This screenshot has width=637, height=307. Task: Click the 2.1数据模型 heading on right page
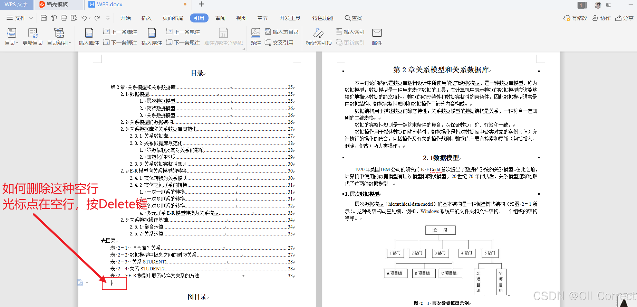click(441, 158)
